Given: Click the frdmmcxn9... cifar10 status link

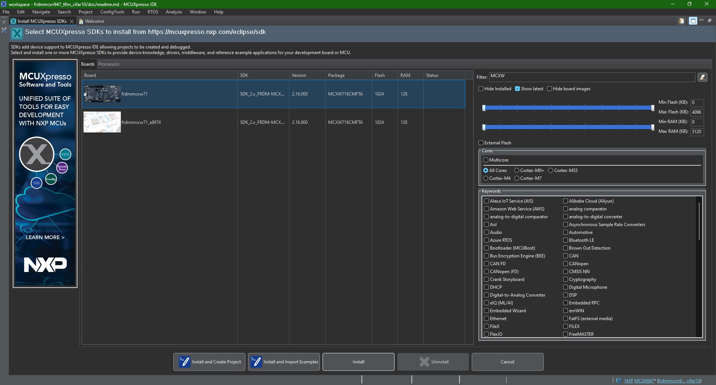Looking at the screenshot, I should pyautogui.click(x=679, y=381).
